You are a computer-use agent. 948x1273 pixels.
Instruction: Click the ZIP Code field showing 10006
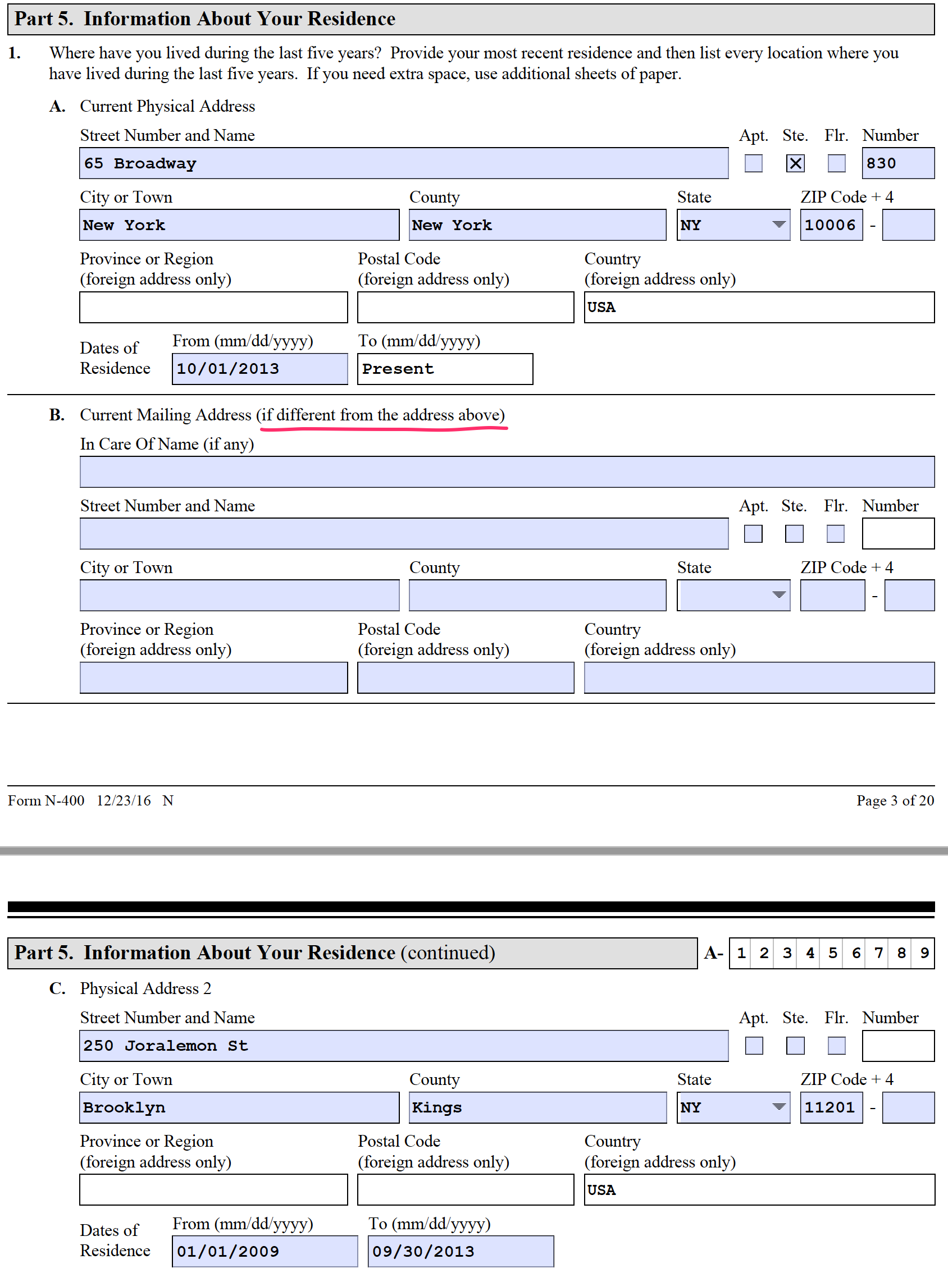pyautogui.click(x=831, y=225)
